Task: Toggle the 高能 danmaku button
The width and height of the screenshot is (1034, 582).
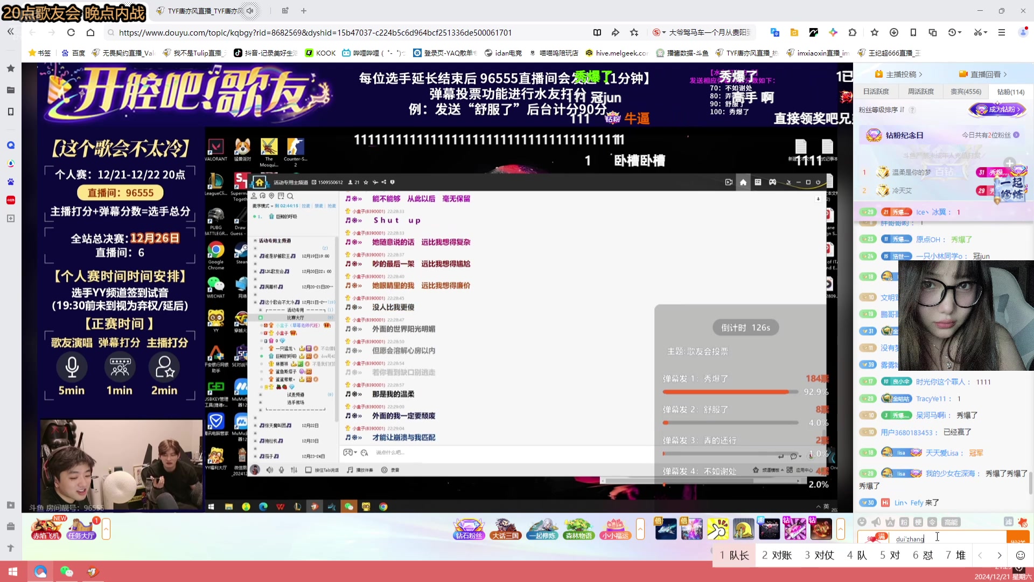Action: click(951, 522)
